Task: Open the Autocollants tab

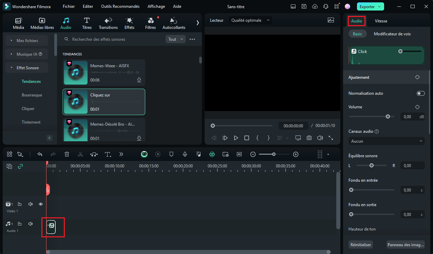Action: [x=174, y=23]
